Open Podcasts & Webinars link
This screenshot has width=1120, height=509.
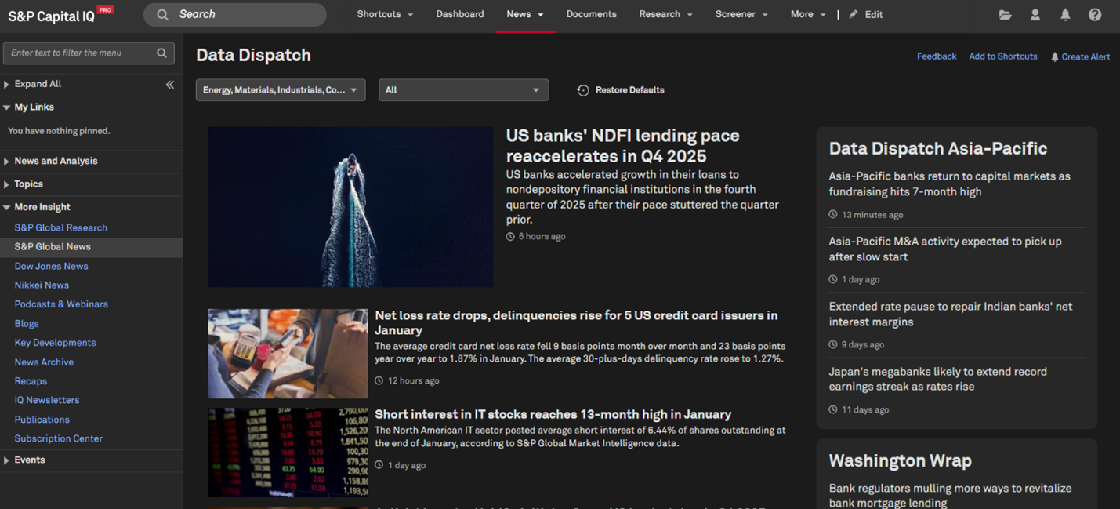[x=61, y=304]
